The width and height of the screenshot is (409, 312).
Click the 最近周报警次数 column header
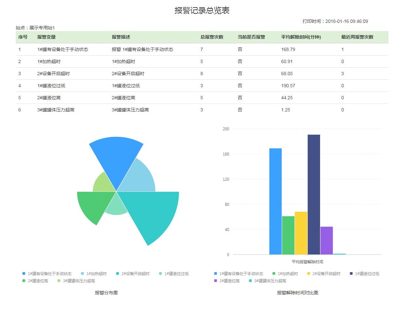click(357, 37)
